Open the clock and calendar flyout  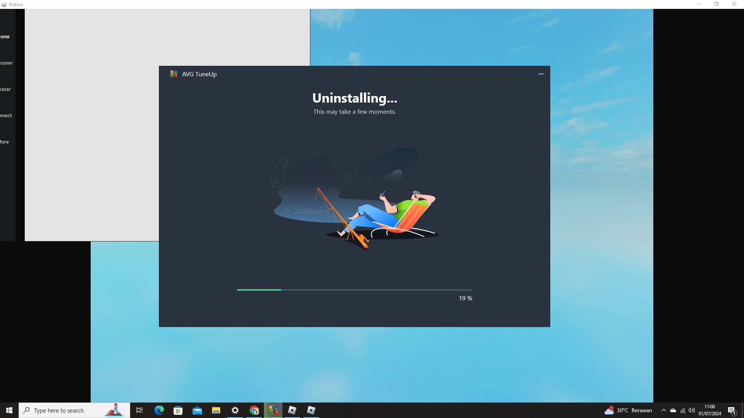[710, 410]
